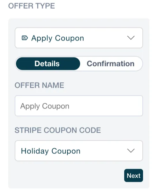Image resolution: width=159 pixels, height=192 pixels.
Task: Click the OFFER TYPE heading label
Action: (x=32, y=6)
